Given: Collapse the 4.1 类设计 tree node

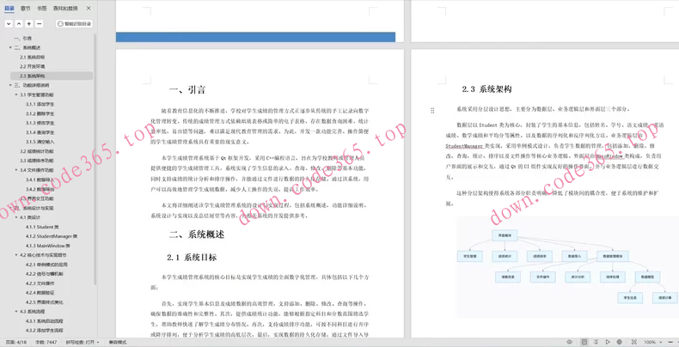Looking at the screenshot, I should (16, 217).
